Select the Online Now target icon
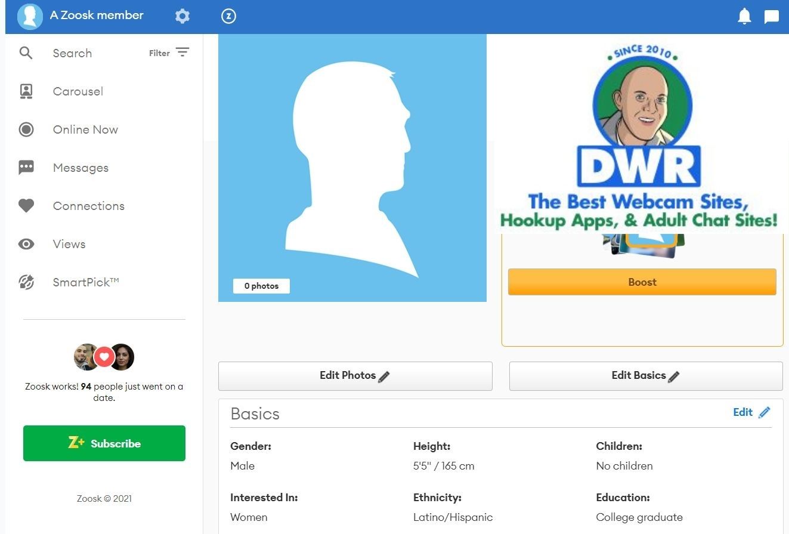 (26, 129)
